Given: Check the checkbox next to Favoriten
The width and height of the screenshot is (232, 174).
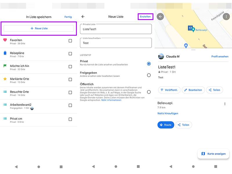Looking at the screenshot, I should tap(70, 41).
